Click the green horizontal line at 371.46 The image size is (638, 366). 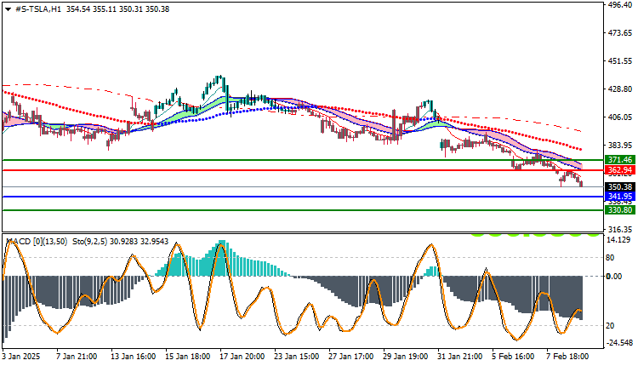pyautogui.click(x=302, y=160)
